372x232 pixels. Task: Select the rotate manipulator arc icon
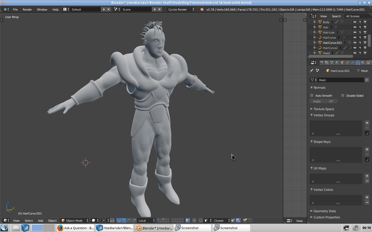tap(129, 220)
